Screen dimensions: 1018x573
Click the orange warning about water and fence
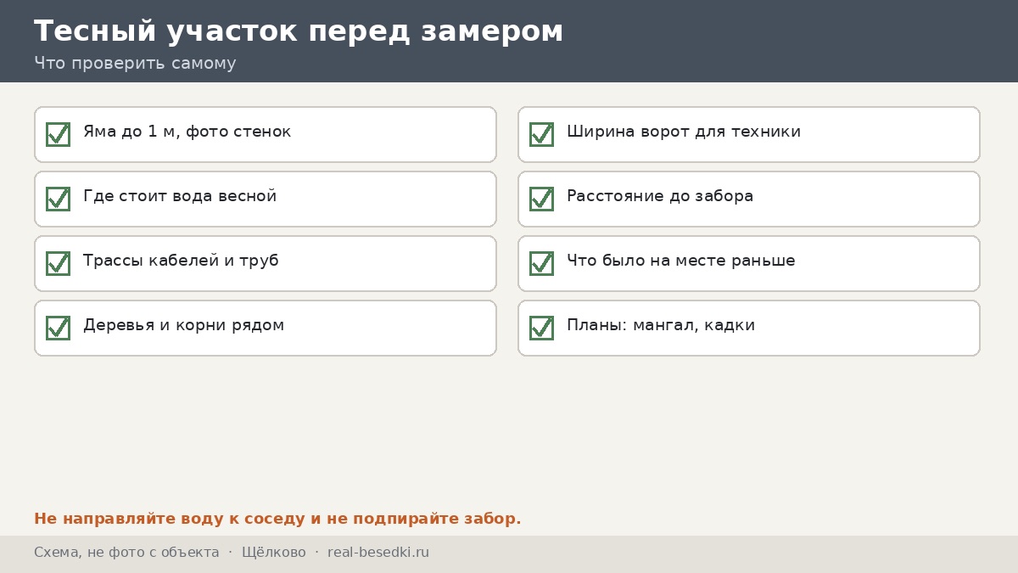coord(277,519)
